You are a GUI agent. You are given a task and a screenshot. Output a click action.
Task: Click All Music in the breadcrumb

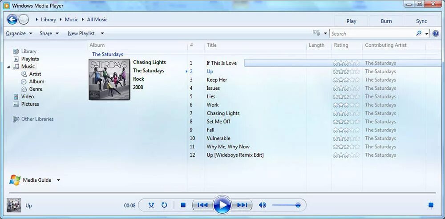click(x=97, y=20)
